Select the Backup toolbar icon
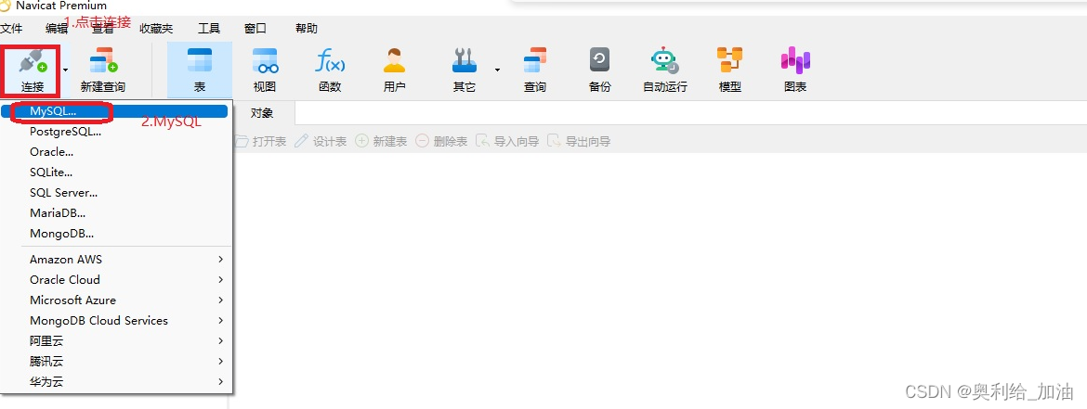Image resolution: width=1087 pixels, height=409 pixels. 599,60
